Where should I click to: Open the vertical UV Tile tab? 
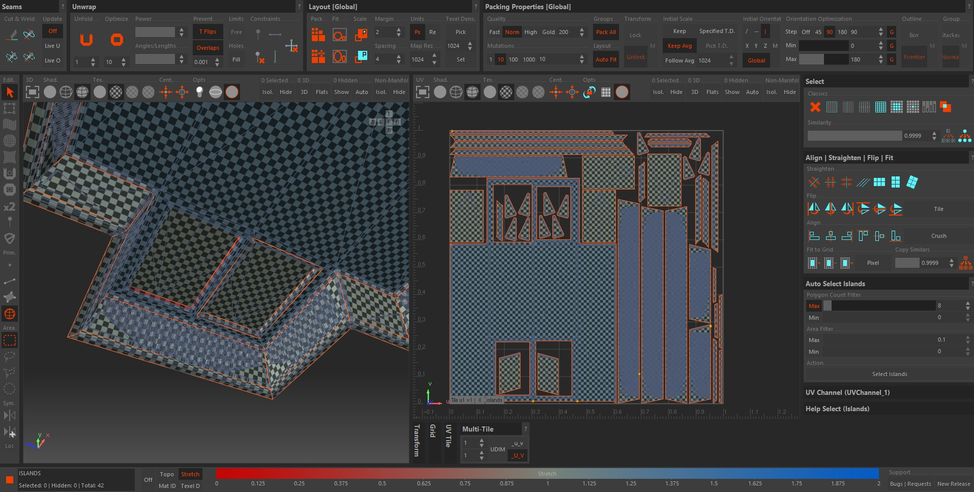tap(449, 436)
